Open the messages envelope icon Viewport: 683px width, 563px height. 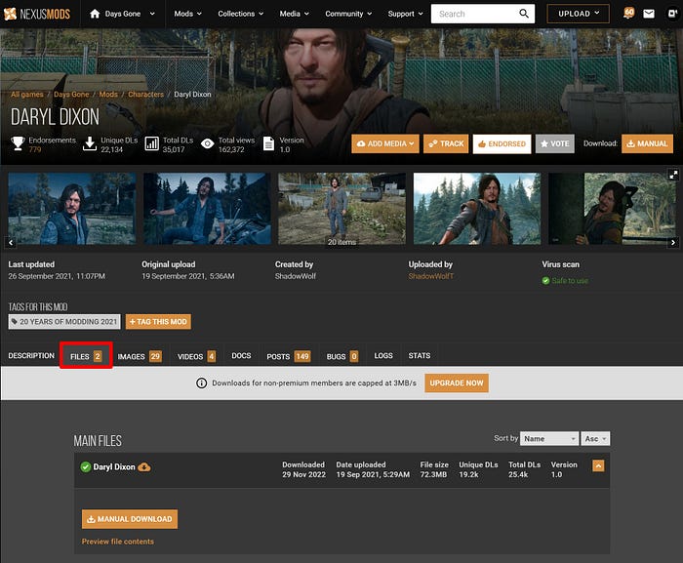(x=649, y=14)
